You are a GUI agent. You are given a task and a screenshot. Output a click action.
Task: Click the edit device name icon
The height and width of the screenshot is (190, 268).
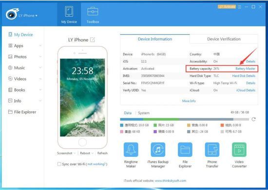coord(92,39)
